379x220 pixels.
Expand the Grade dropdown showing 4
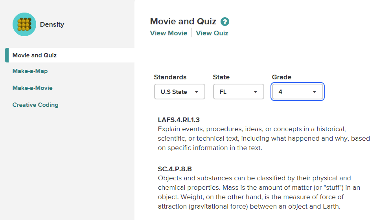pyautogui.click(x=297, y=92)
